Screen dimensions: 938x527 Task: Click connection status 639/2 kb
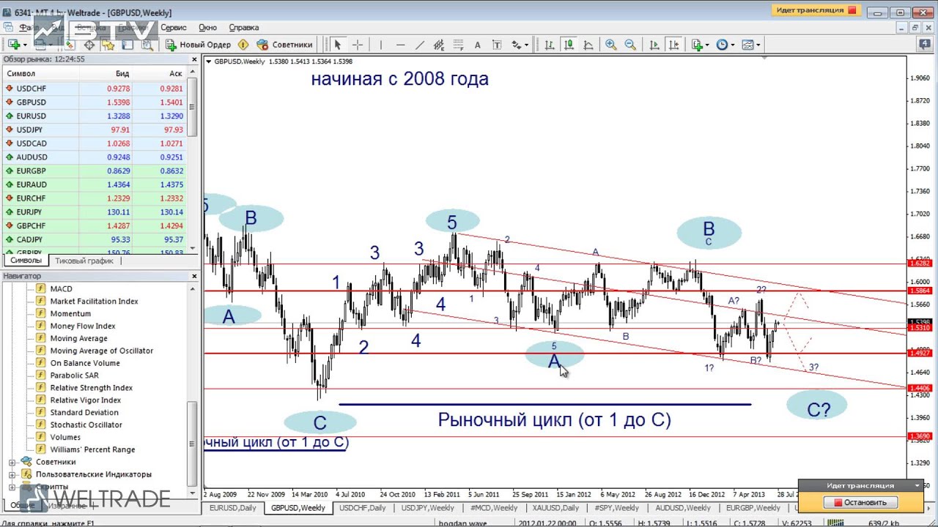[x=883, y=523]
